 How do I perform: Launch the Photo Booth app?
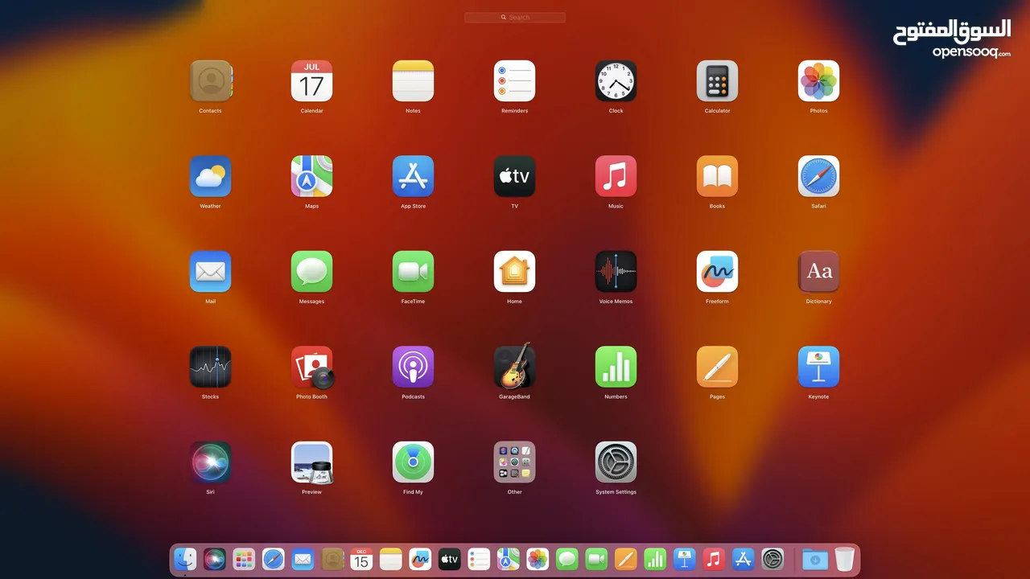[x=311, y=367]
